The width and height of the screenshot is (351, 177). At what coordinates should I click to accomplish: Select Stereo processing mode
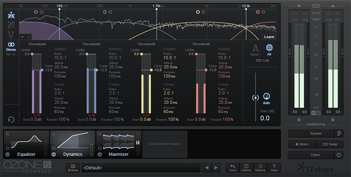point(11,47)
